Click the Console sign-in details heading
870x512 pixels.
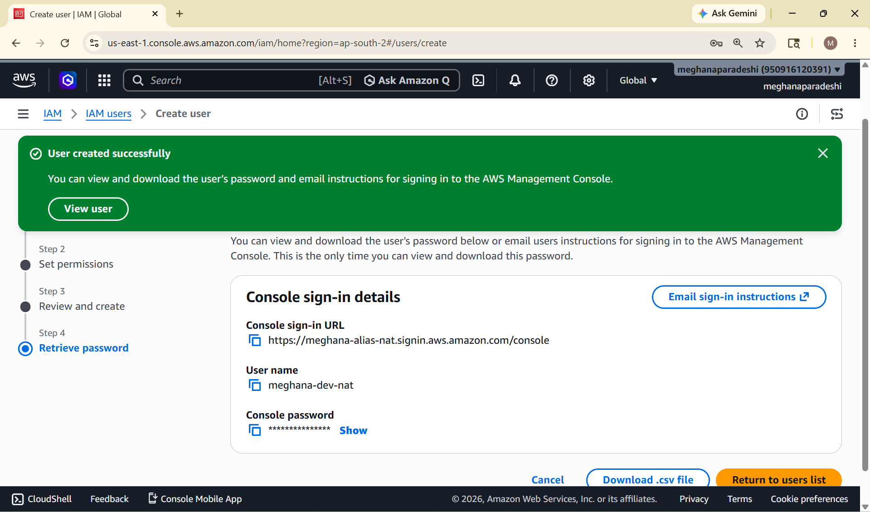(x=323, y=297)
